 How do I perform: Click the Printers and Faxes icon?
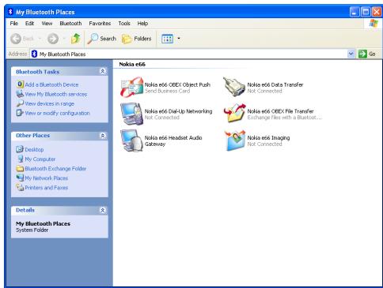(20, 187)
